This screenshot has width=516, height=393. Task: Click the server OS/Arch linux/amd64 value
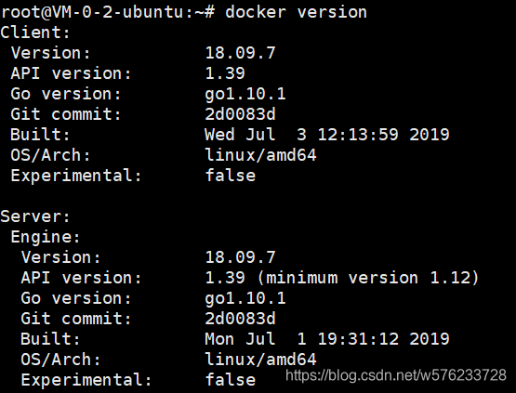(260, 360)
